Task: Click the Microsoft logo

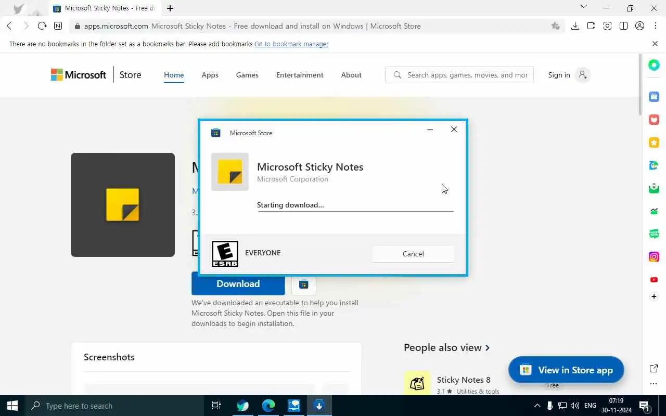Action: [x=78, y=75]
